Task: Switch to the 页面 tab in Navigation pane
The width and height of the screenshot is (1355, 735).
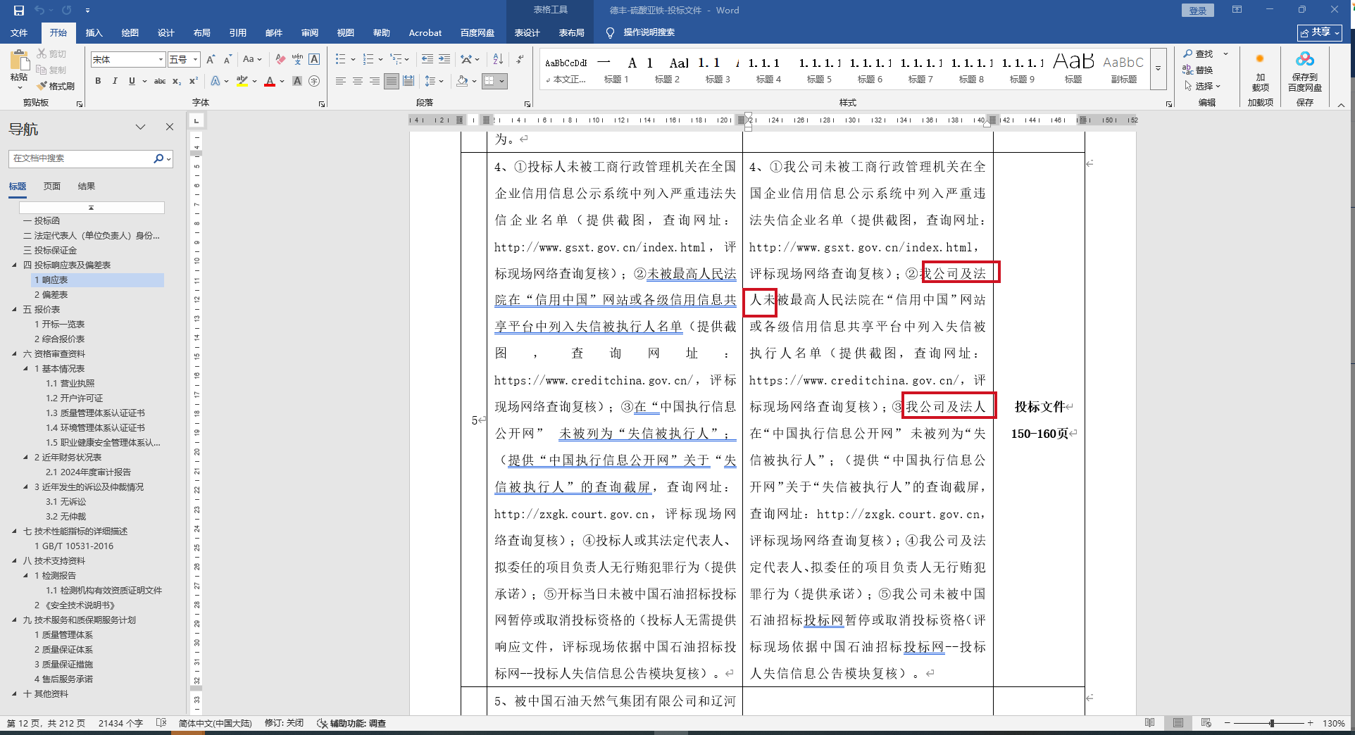Action: click(52, 187)
